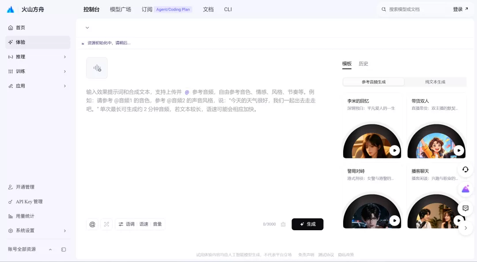The image size is (477, 262).
Task: Click the 系统设置 gear icon
Action: [x=11, y=231]
